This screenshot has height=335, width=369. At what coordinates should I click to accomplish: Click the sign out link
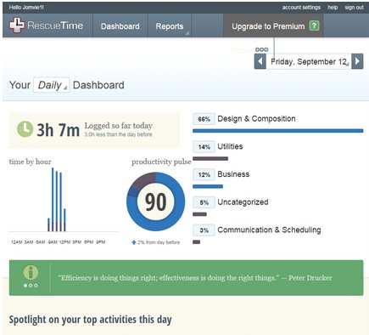354,8
